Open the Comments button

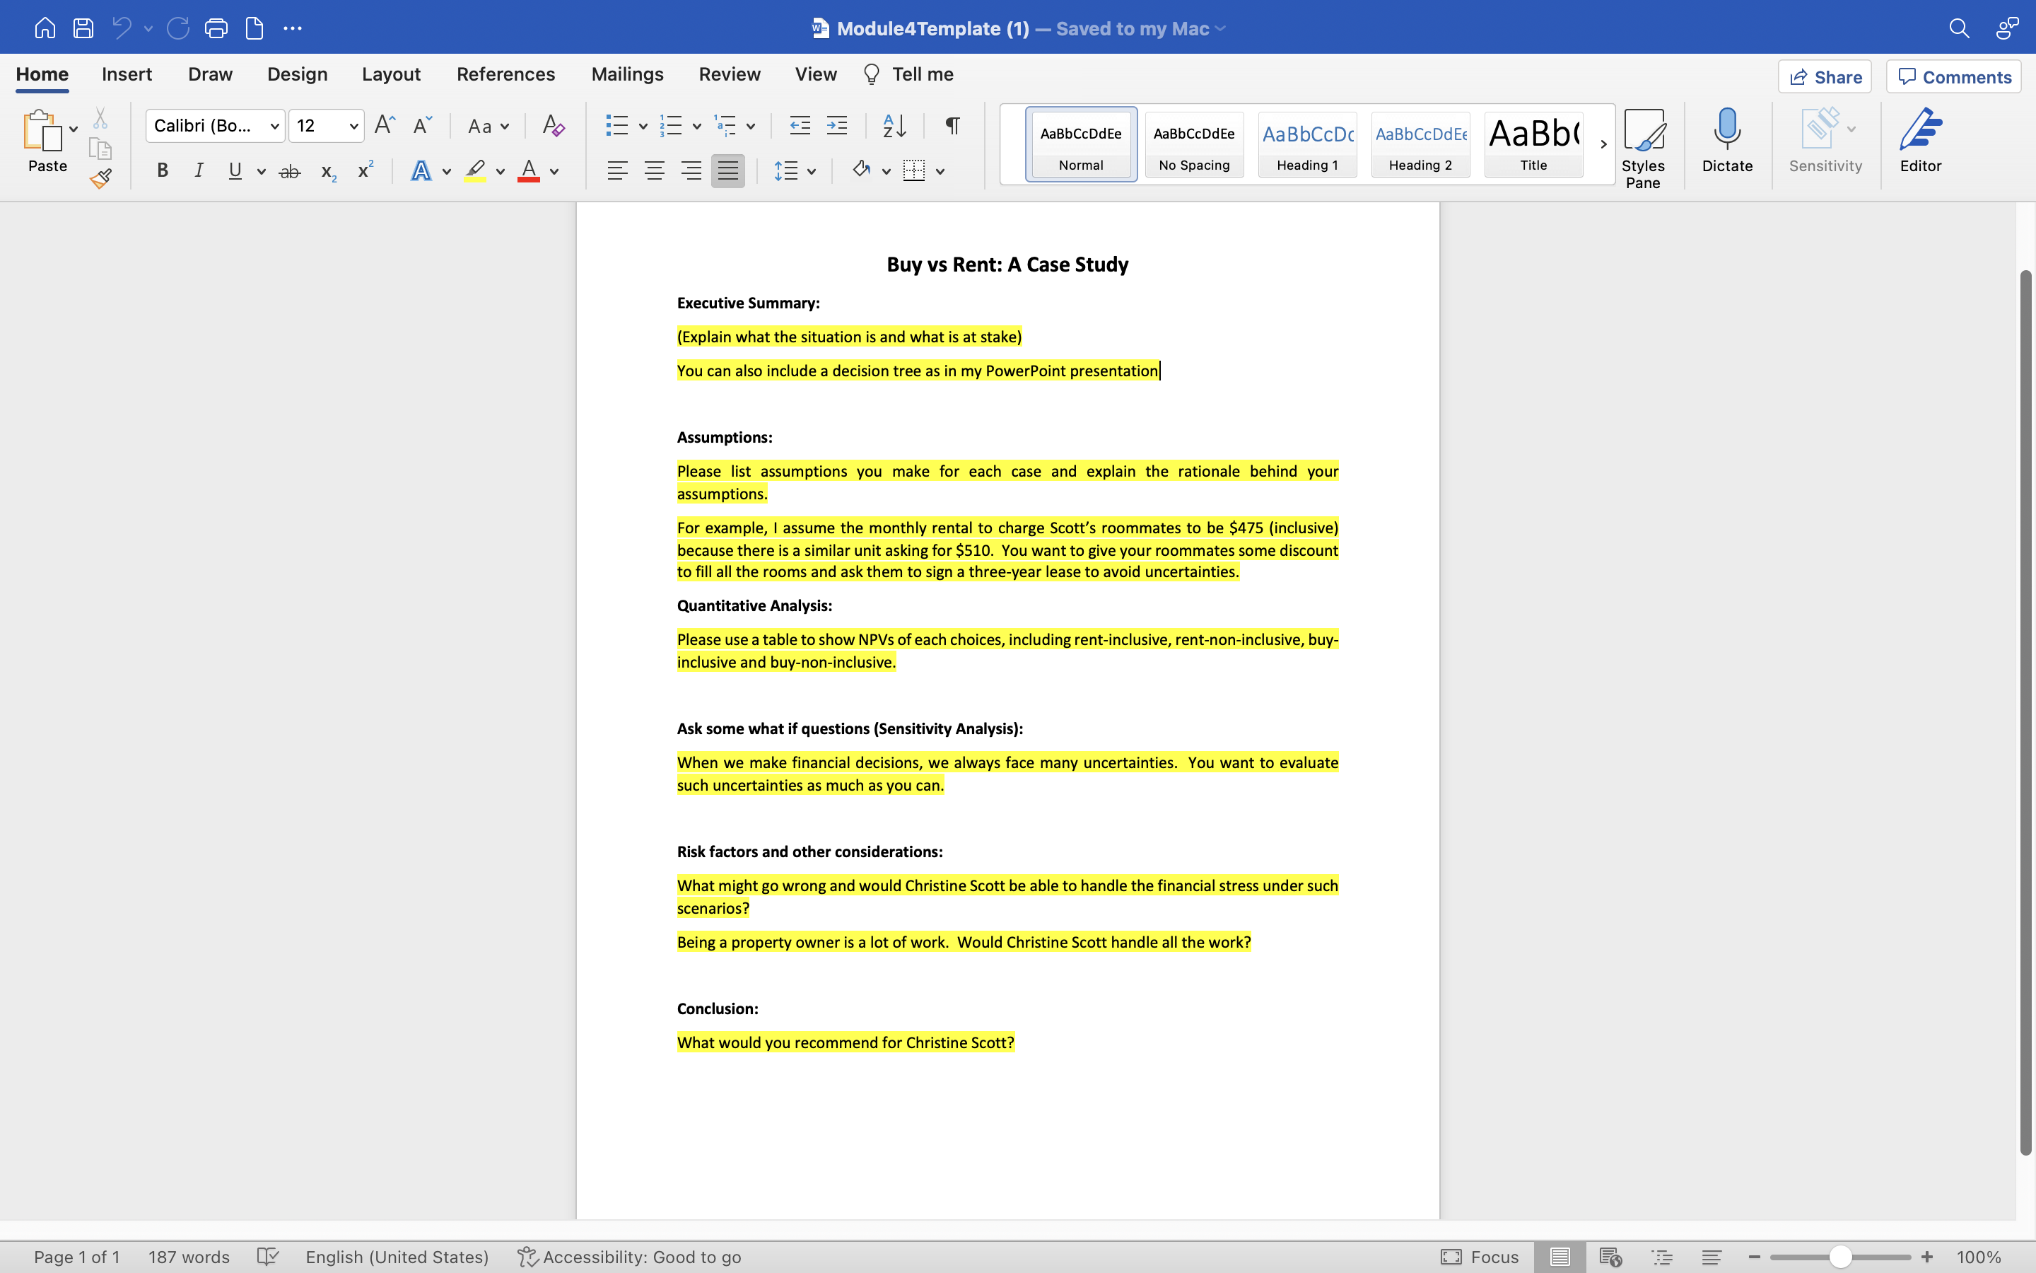coord(1953,76)
